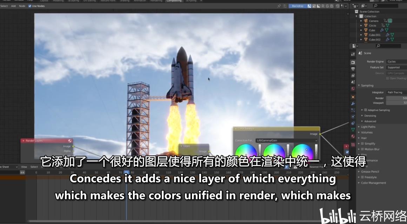
Task: Open the Particles properties tab
Action: [353, 110]
